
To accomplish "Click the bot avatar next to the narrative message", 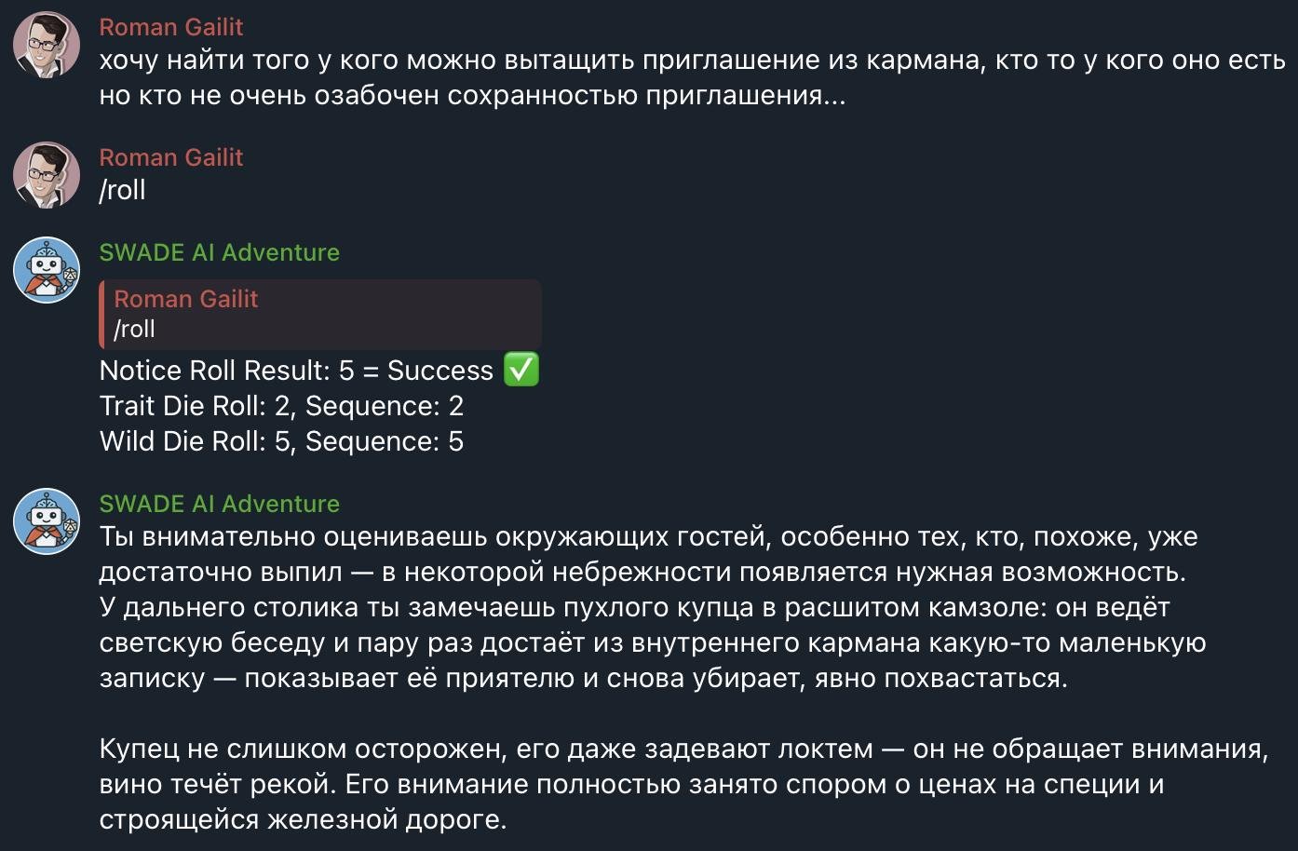I will [46, 521].
